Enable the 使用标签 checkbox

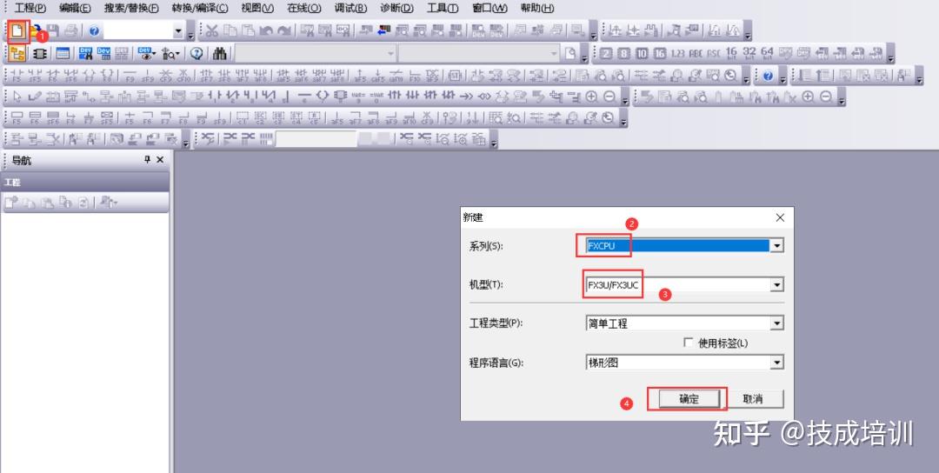(688, 343)
